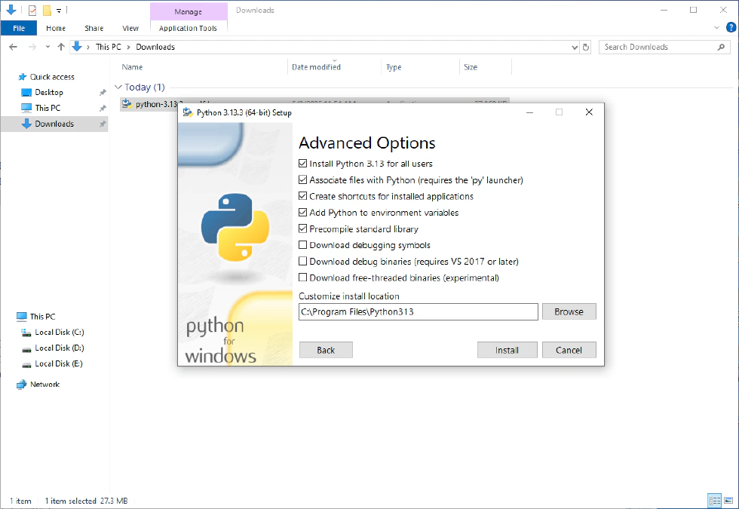Switch to details view icon
Viewport: 739px width, 509px height.
pyautogui.click(x=714, y=501)
